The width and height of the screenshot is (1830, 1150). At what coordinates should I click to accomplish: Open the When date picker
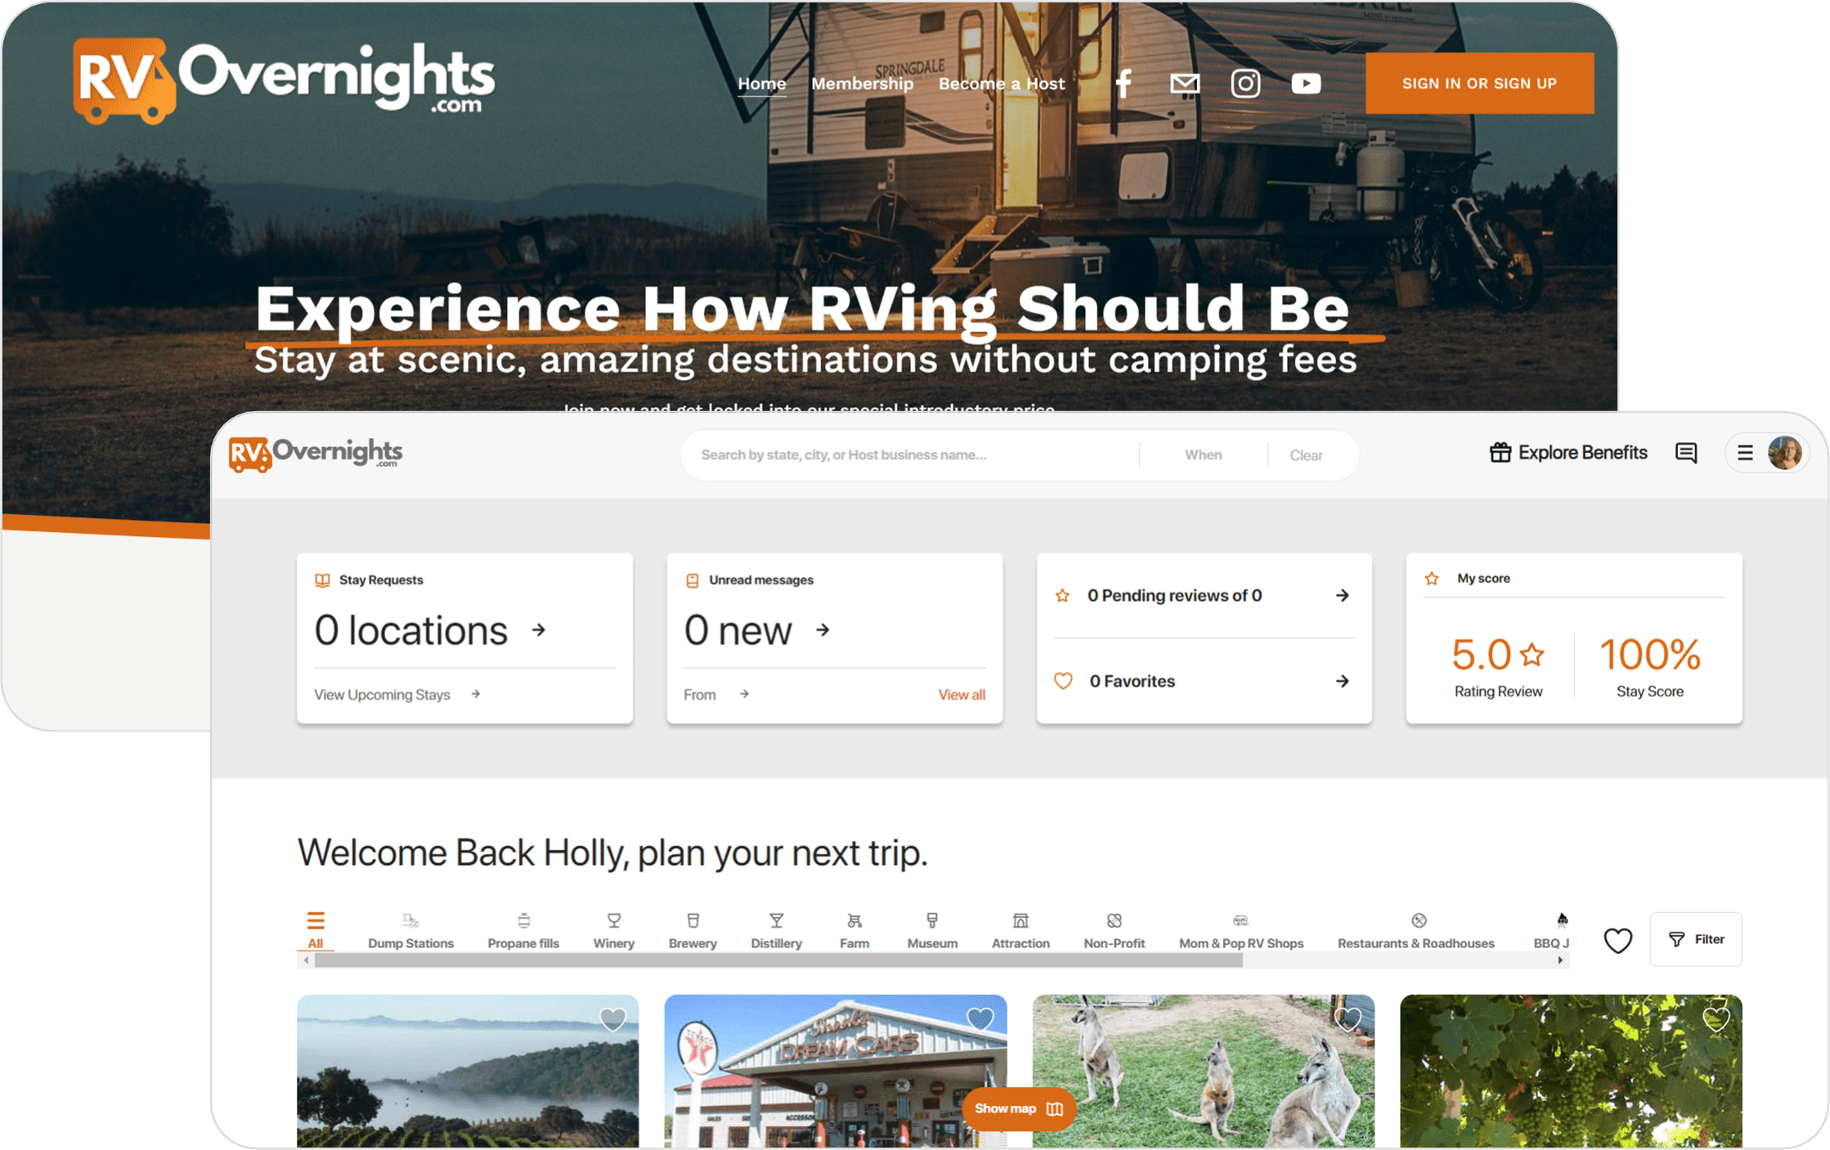1203,455
